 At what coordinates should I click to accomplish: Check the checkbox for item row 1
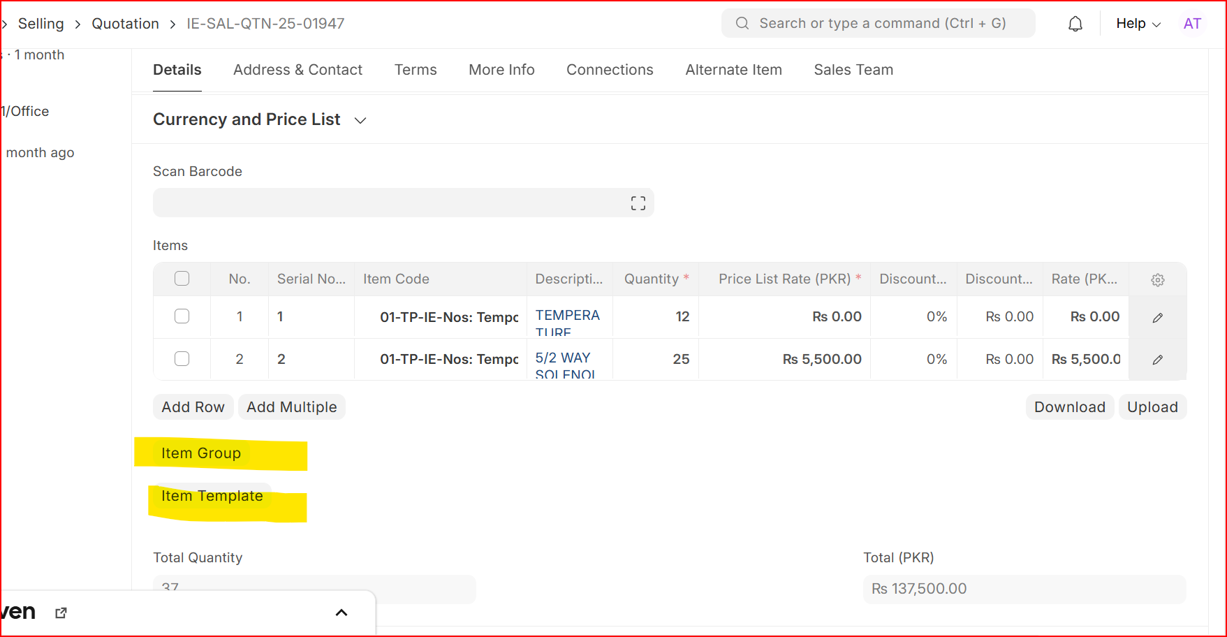(182, 316)
